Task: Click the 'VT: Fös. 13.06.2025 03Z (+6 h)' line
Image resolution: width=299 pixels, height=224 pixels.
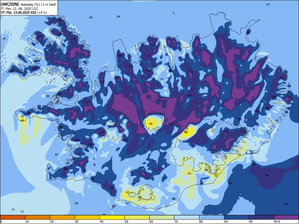Action: (x=24, y=13)
